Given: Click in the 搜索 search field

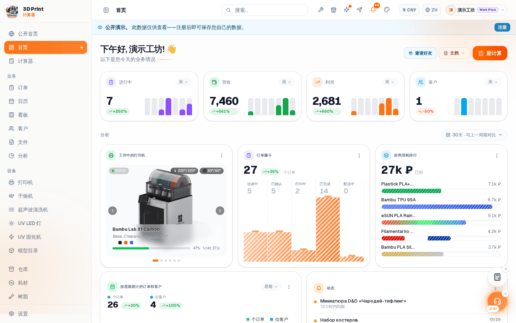Looking at the screenshot, I should coord(265,10).
